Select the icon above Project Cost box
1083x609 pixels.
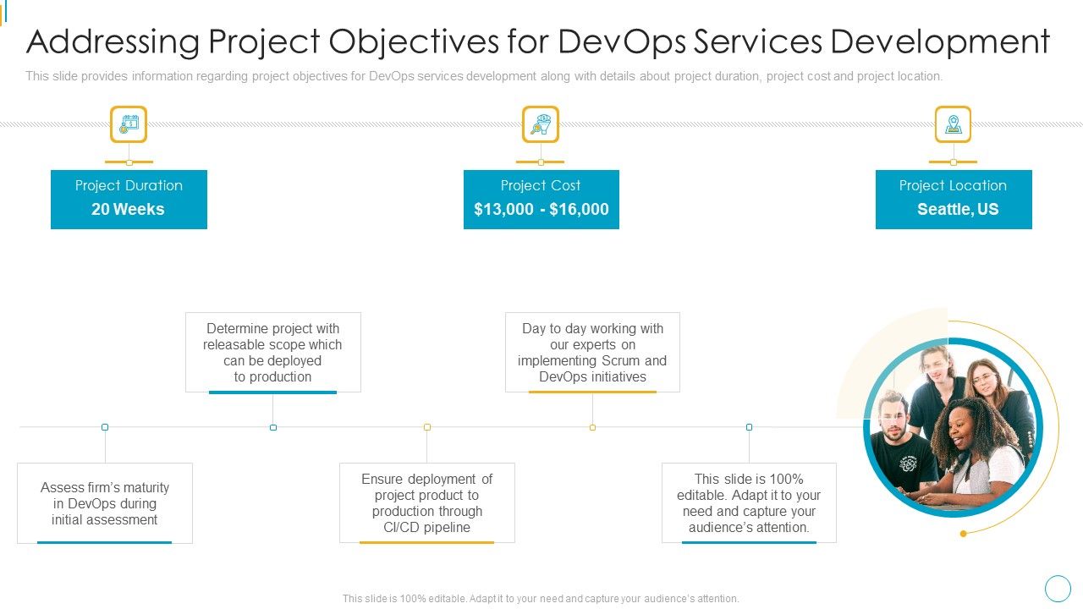541,123
